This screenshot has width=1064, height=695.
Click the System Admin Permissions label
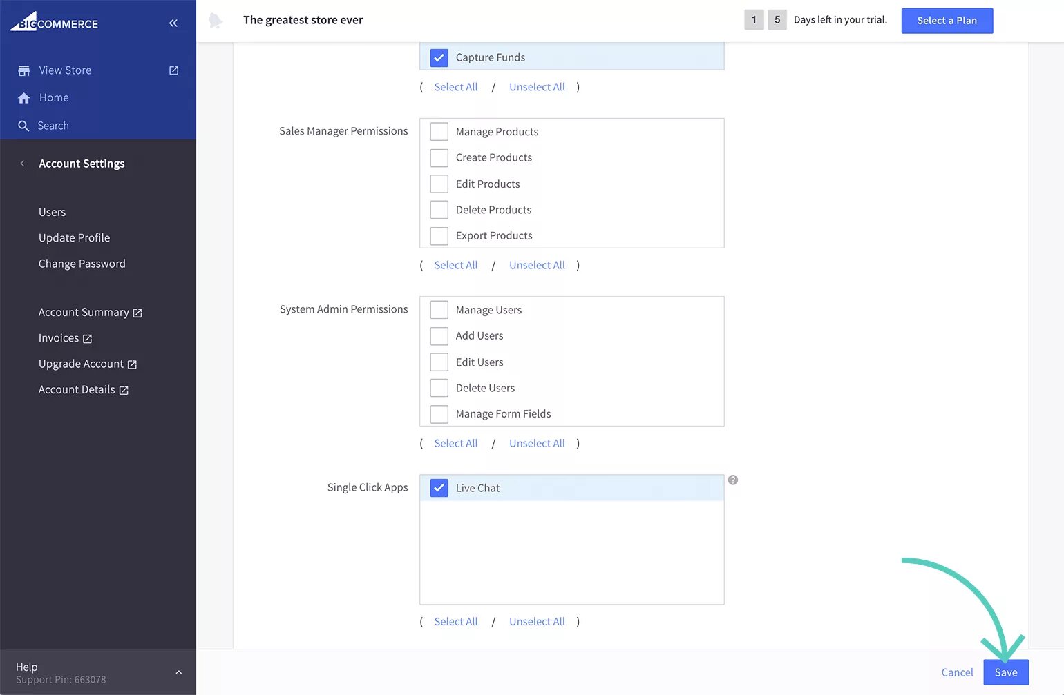[x=343, y=309]
